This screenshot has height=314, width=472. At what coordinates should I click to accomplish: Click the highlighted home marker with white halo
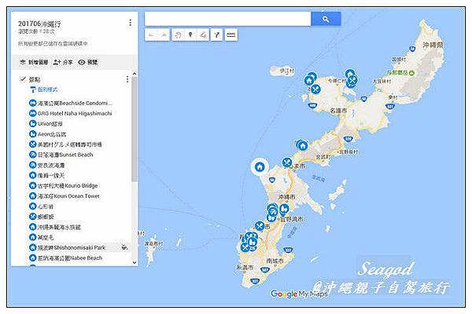click(x=260, y=166)
